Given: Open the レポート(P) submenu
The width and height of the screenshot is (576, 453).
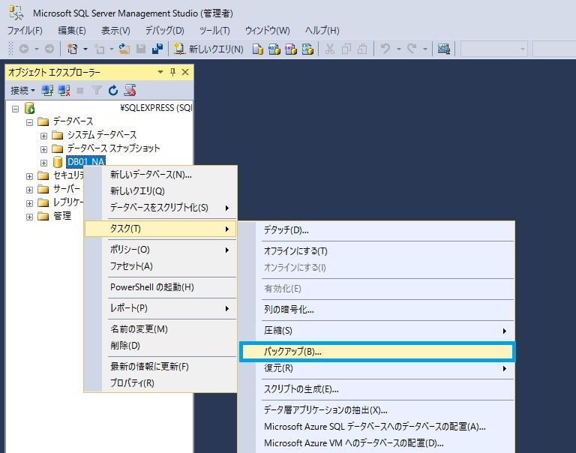Looking at the screenshot, I should (161, 308).
